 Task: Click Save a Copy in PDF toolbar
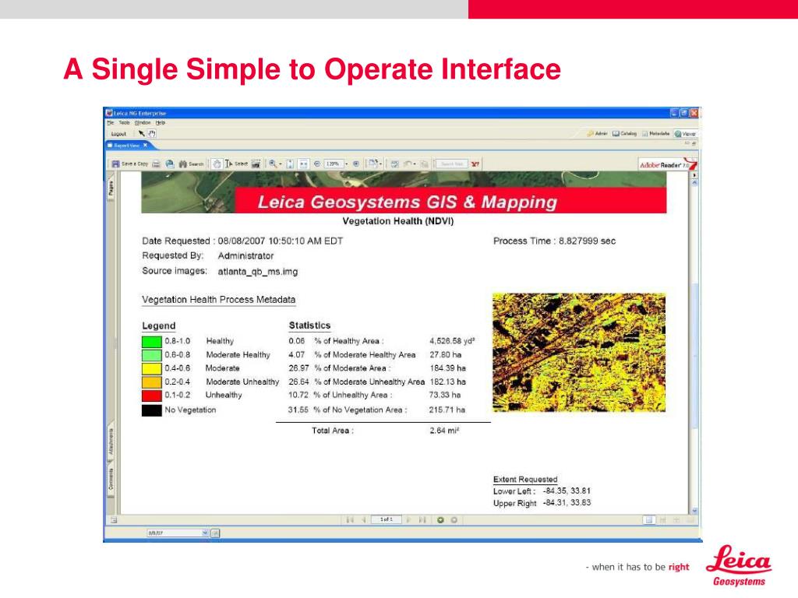[130, 164]
